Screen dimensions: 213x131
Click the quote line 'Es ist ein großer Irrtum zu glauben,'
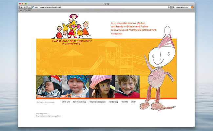pos(128,23)
